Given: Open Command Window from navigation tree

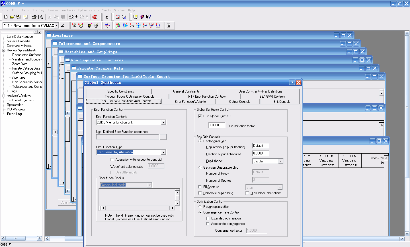Looking at the screenshot, I should pos(20,46).
